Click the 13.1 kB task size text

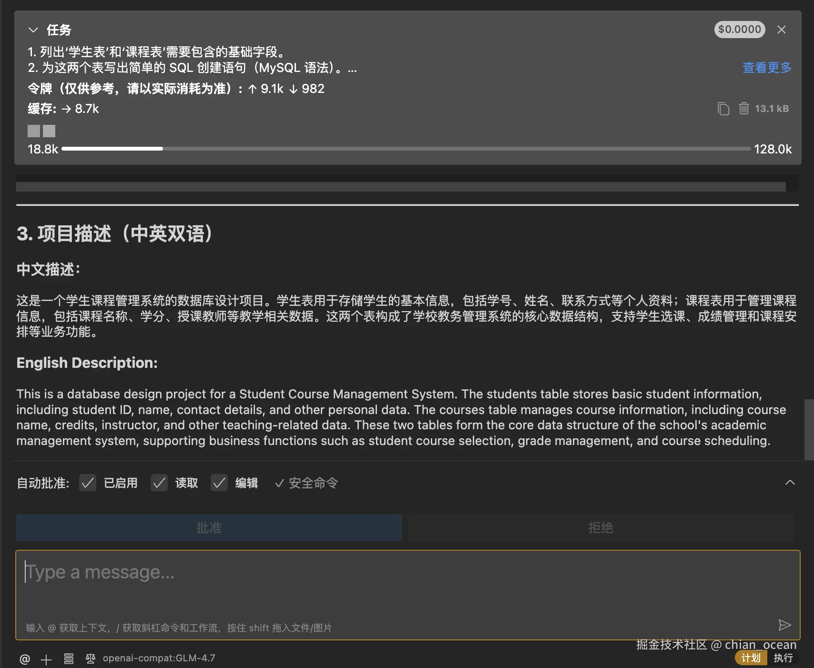point(772,109)
